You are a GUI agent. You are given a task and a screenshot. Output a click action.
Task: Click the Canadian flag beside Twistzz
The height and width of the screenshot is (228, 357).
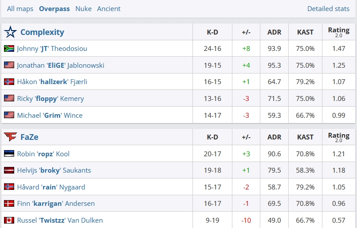coord(9,220)
